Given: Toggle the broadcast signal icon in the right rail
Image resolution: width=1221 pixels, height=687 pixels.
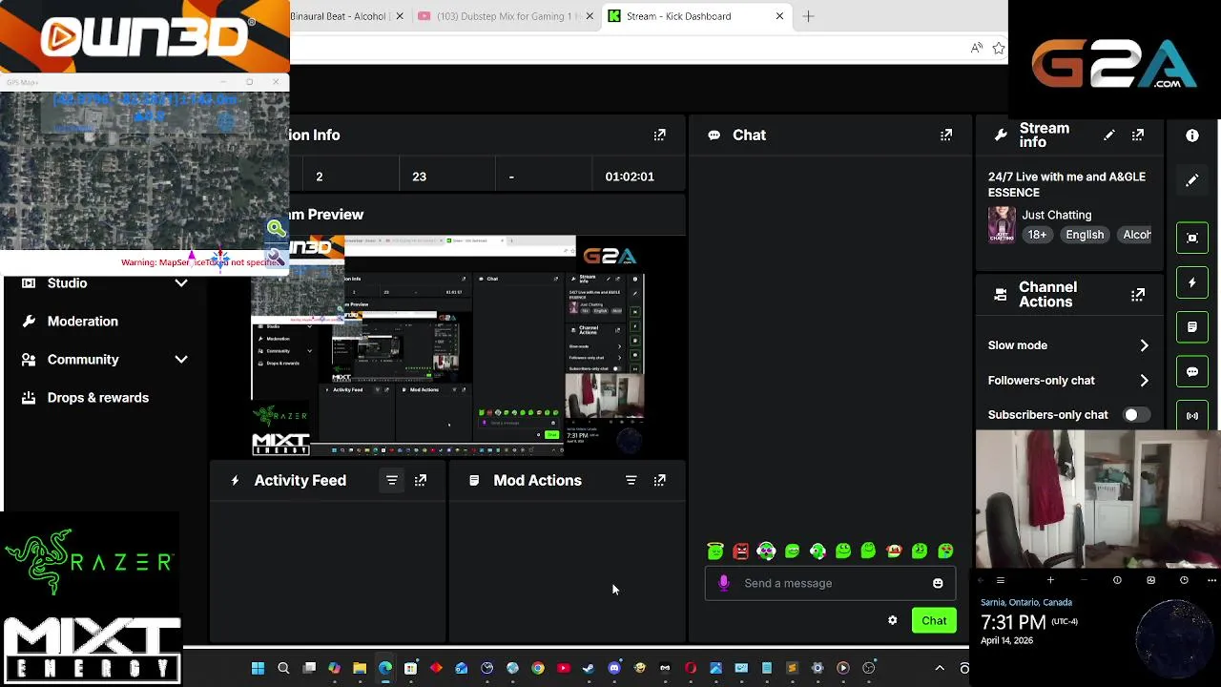Looking at the screenshot, I should point(1192,416).
